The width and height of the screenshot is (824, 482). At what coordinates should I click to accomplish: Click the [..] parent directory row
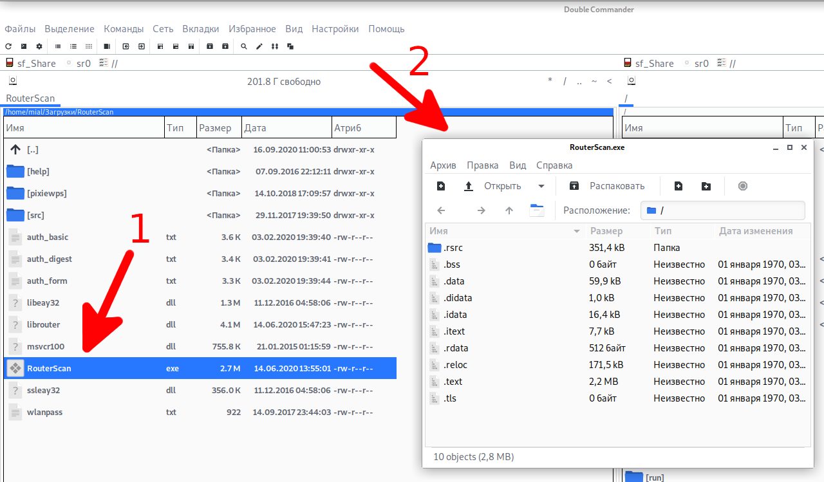(200, 149)
